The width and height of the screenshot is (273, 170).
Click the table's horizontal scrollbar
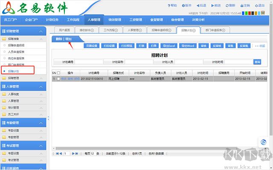pos(146,148)
